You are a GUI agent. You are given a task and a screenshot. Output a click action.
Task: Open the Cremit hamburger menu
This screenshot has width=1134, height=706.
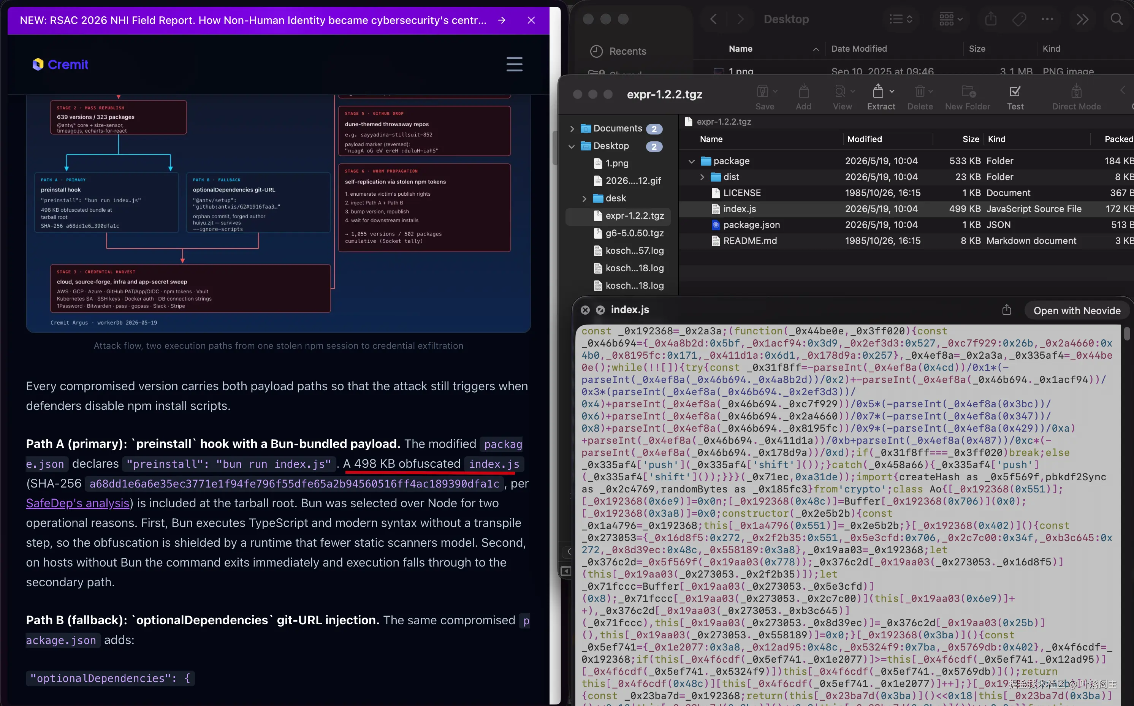point(514,65)
